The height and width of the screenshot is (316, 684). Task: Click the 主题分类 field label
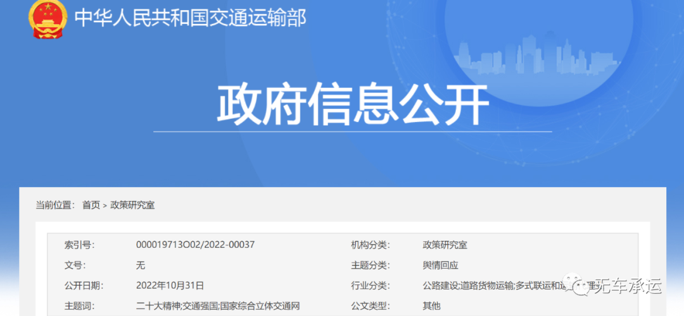coord(370,265)
